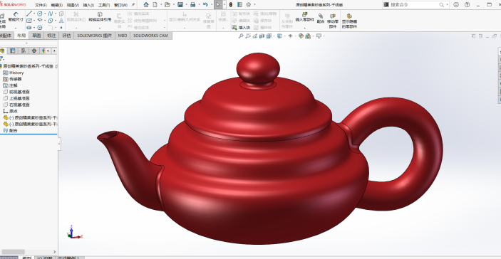Viewport: 501px width, 259px height.
Task: Open the 编辑(E) Edit menu
Action: pos(56,5)
